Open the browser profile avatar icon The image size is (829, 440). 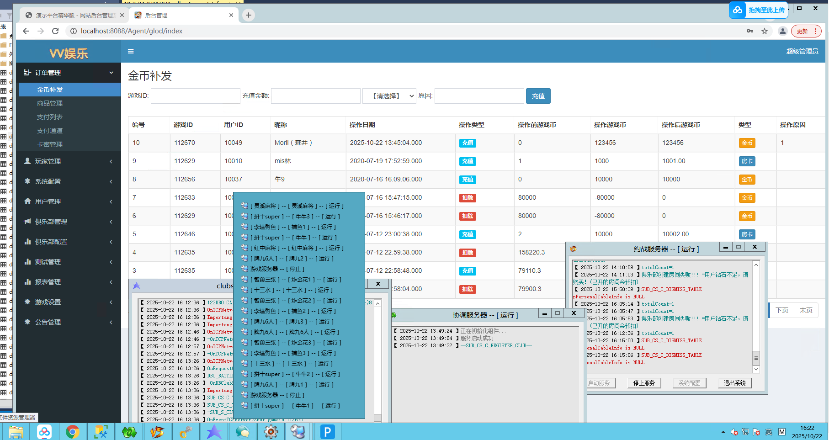click(782, 31)
